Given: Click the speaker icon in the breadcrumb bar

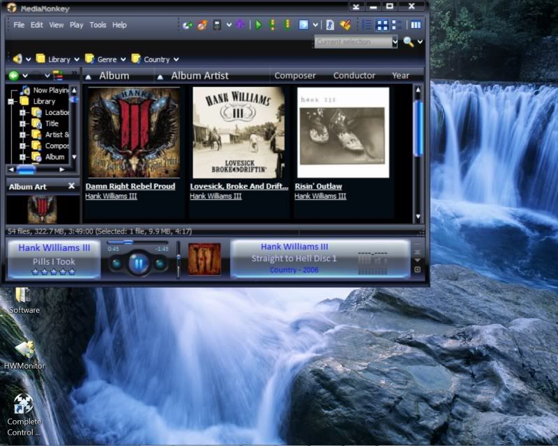Looking at the screenshot, I should 17,59.
